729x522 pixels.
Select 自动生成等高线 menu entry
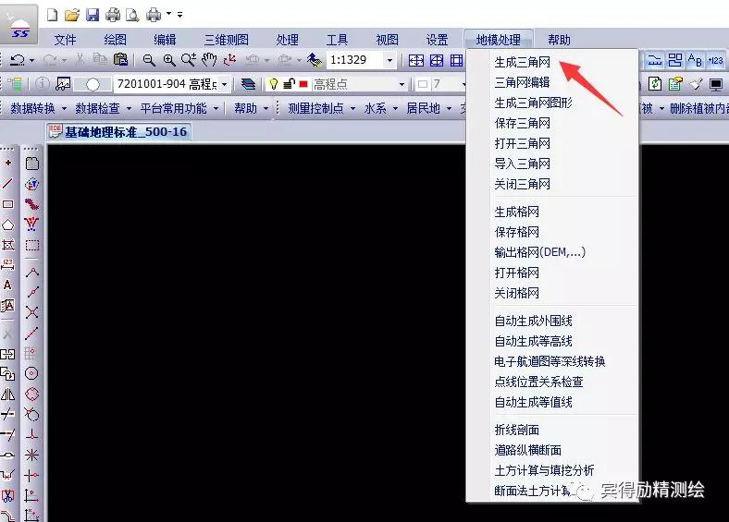tap(533, 341)
